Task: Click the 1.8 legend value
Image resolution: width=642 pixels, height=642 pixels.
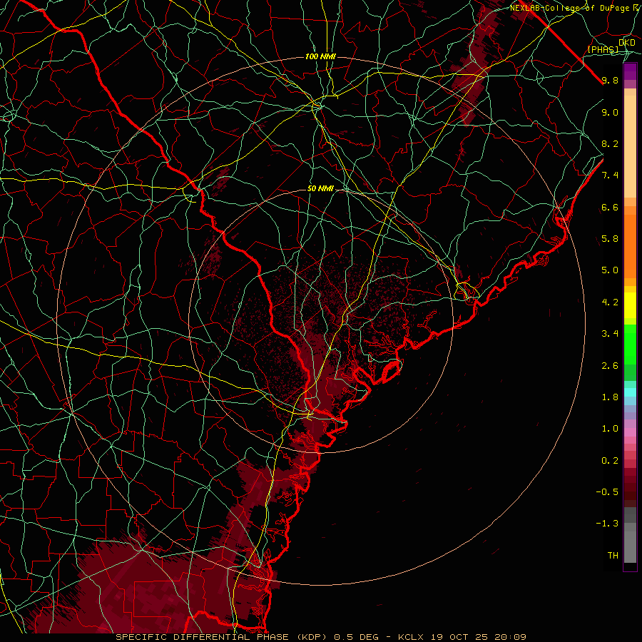Action: tap(610, 397)
